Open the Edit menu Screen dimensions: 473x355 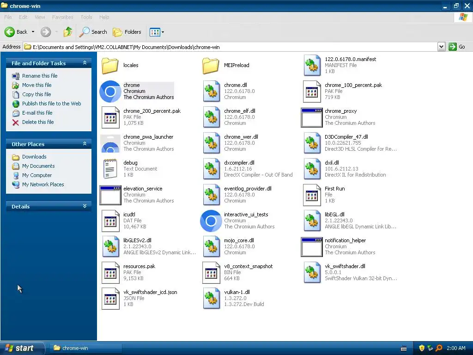pyautogui.click(x=23, y=17)
